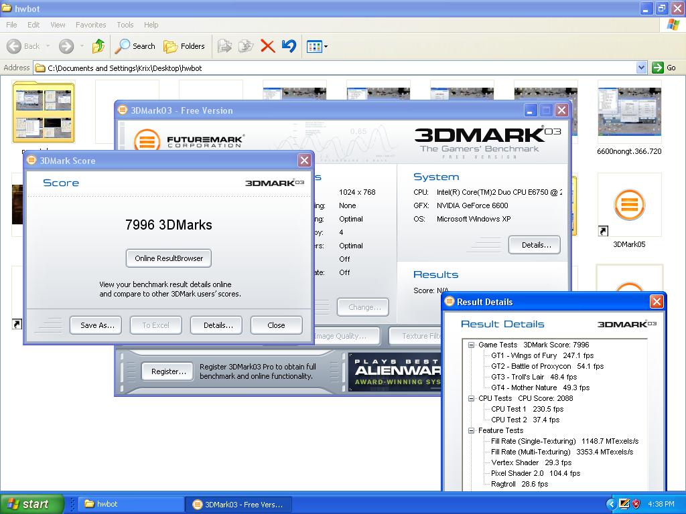
Task: Expand the Address bar dropdown arrow
Action: [641, 68]
